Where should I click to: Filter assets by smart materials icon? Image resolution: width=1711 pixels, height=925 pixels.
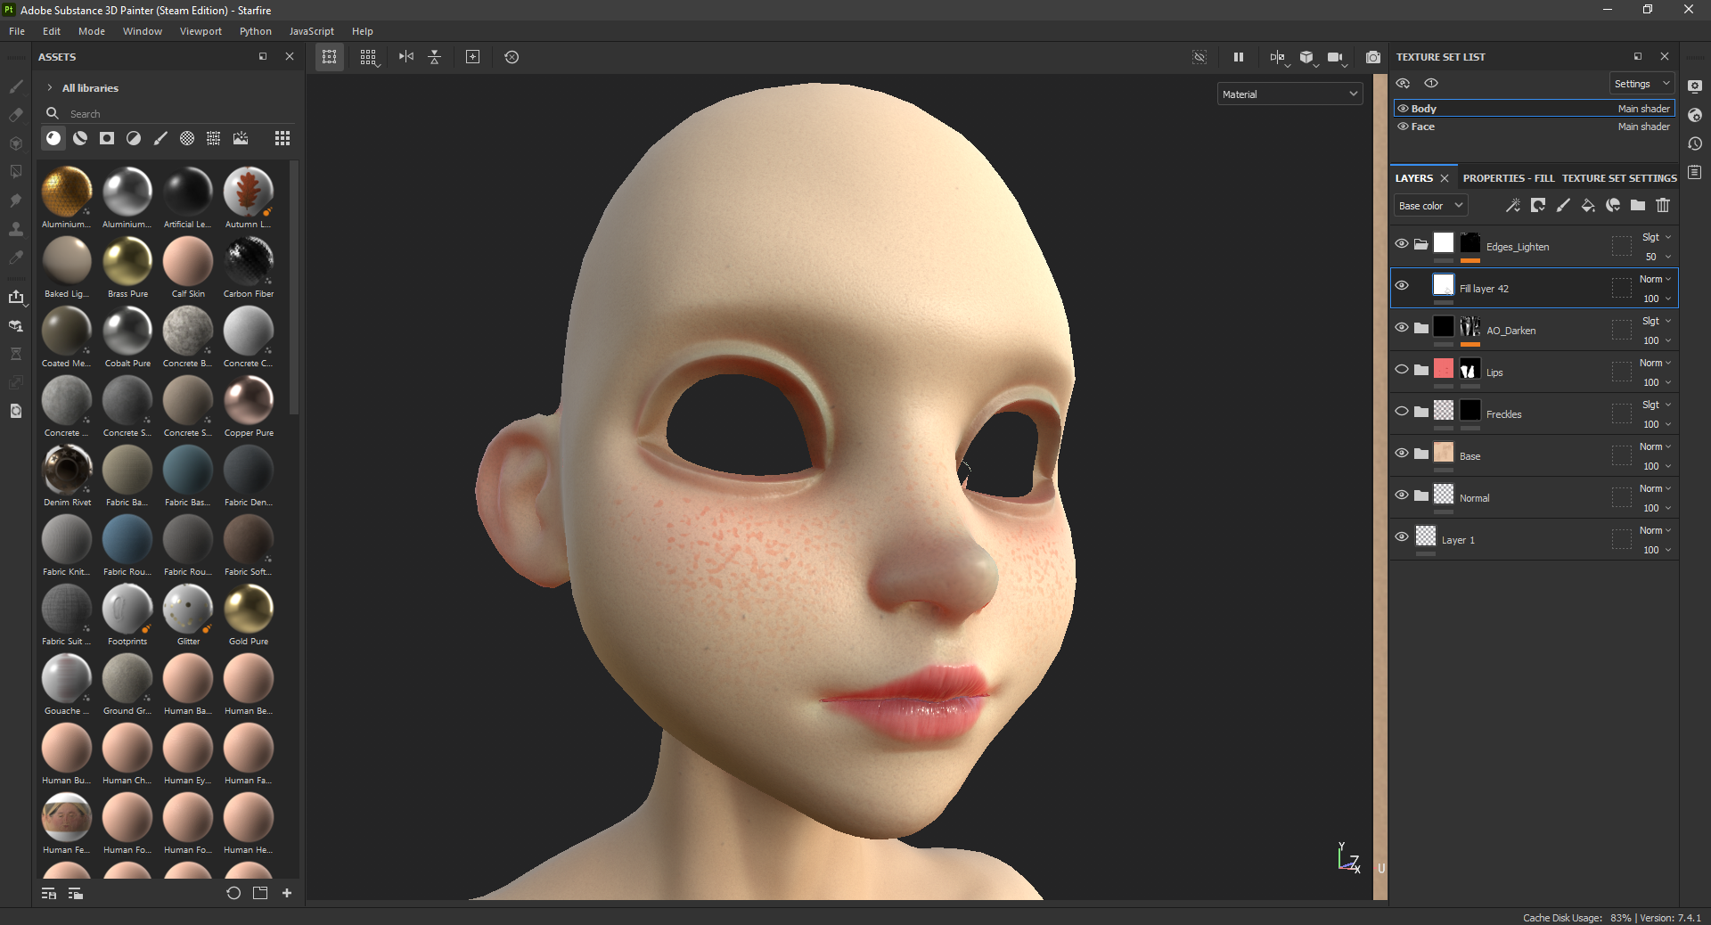(80, 138)
